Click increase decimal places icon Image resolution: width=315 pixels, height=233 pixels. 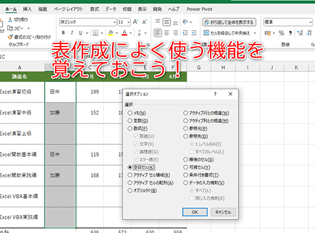(x=300, y=33)
